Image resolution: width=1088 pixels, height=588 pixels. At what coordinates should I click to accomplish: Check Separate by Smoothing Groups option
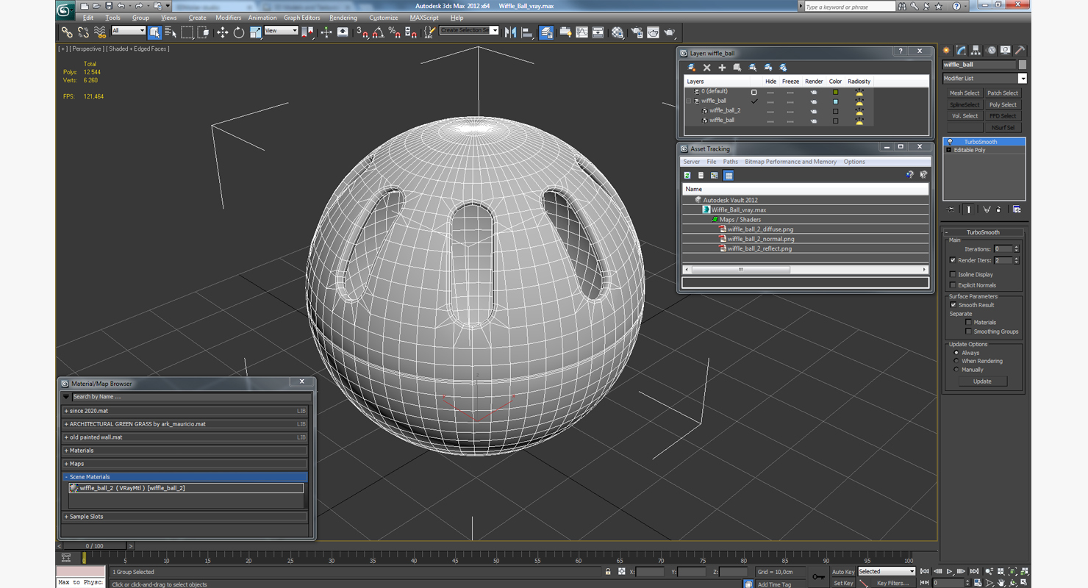pos(968,331)
